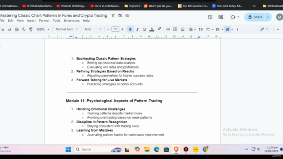Run spelling and grammar check
The height and width of the screenshot is (159, 283).
[23, 30]
